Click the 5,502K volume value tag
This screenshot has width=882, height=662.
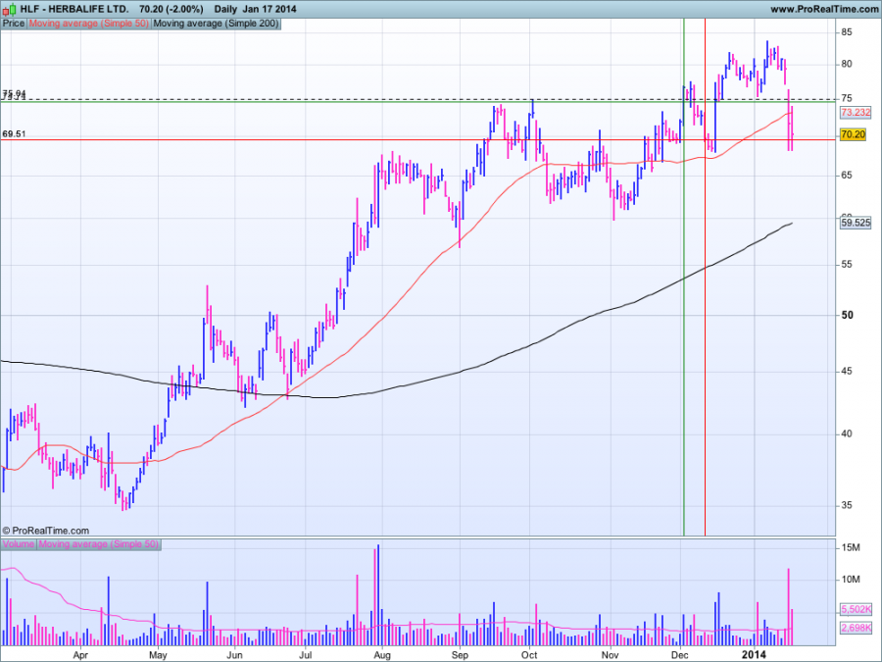tap(855, 609)
